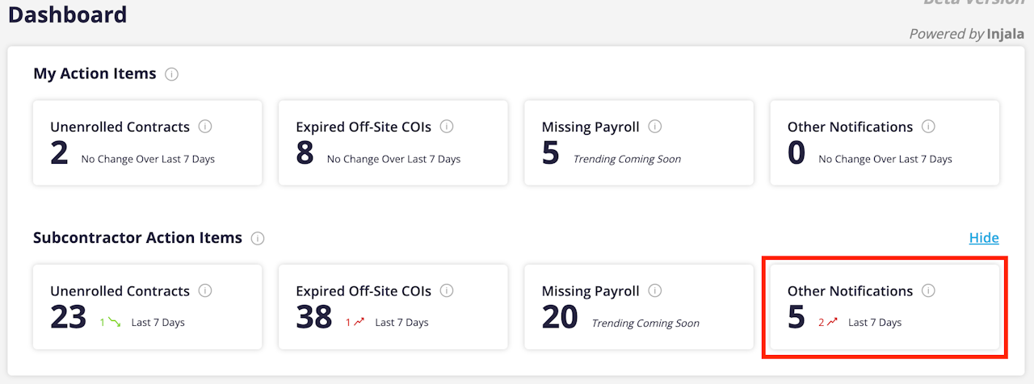Click Subcontractor Missing Payroll info icon
The width and height of the screenshot is (1034, 384).
pos(655,290)
